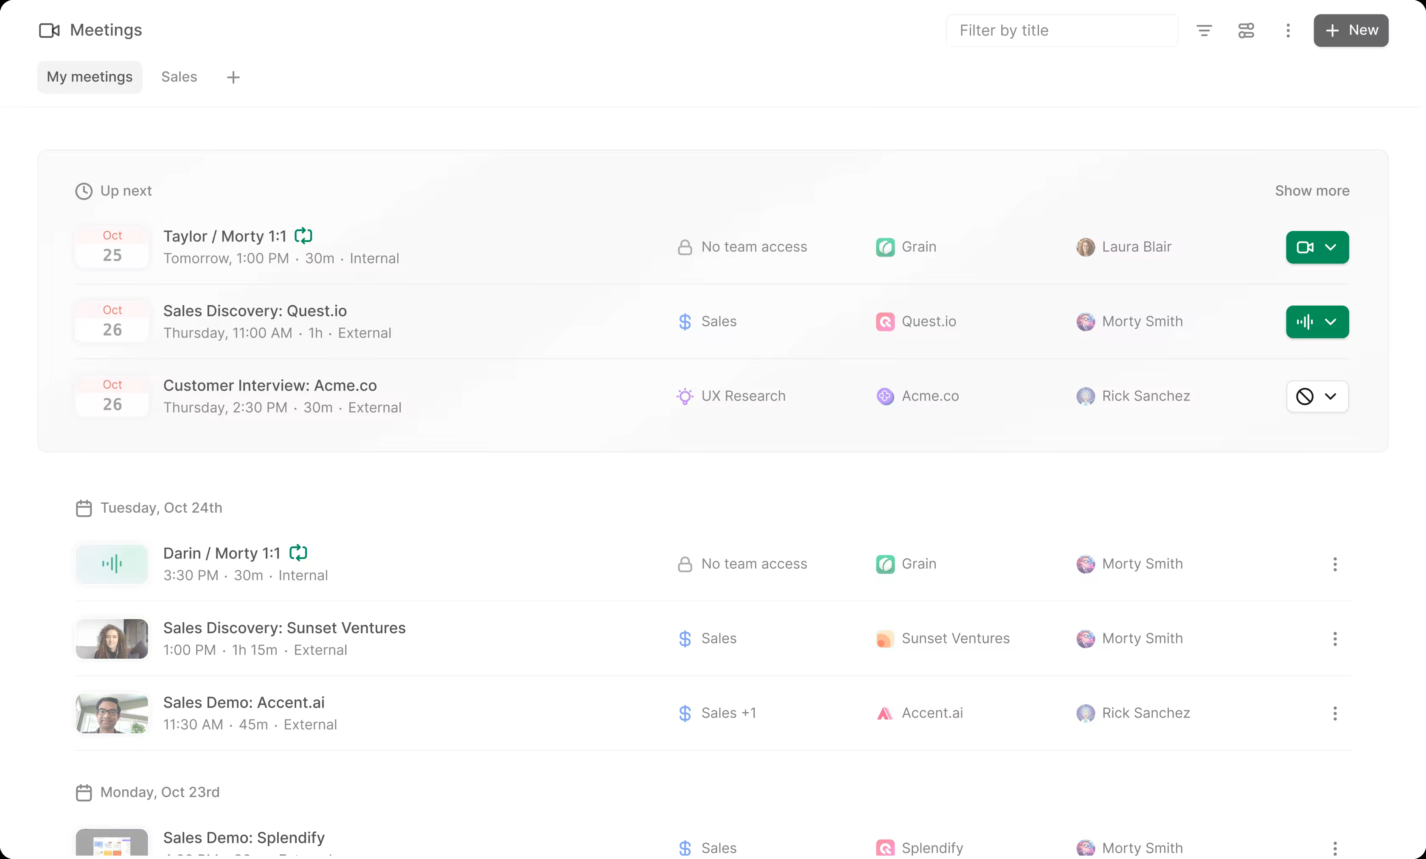This screenshot has width=1426, height=859.
Task: Open three-dot menu for Sales Demo: Accent.ai
Action: tap(1335, 714)
